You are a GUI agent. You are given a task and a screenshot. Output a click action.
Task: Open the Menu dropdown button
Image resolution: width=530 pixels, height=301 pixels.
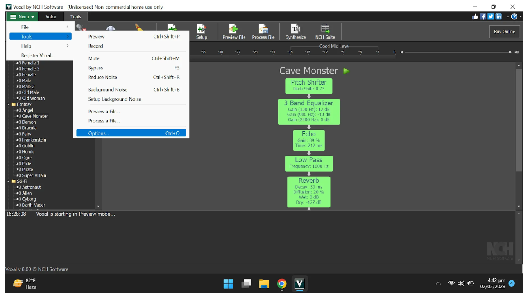point(22,17)
